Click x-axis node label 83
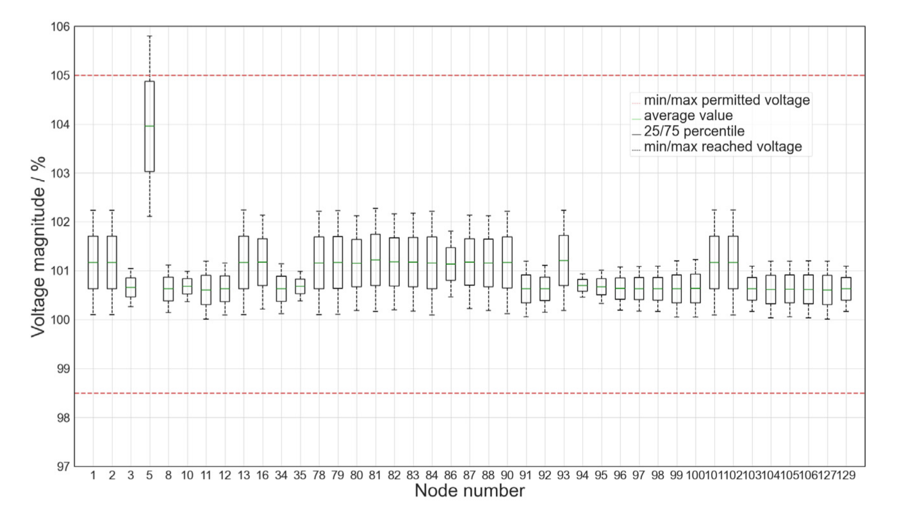The height and width of the screenshot is (515, 899). point(413,476)
